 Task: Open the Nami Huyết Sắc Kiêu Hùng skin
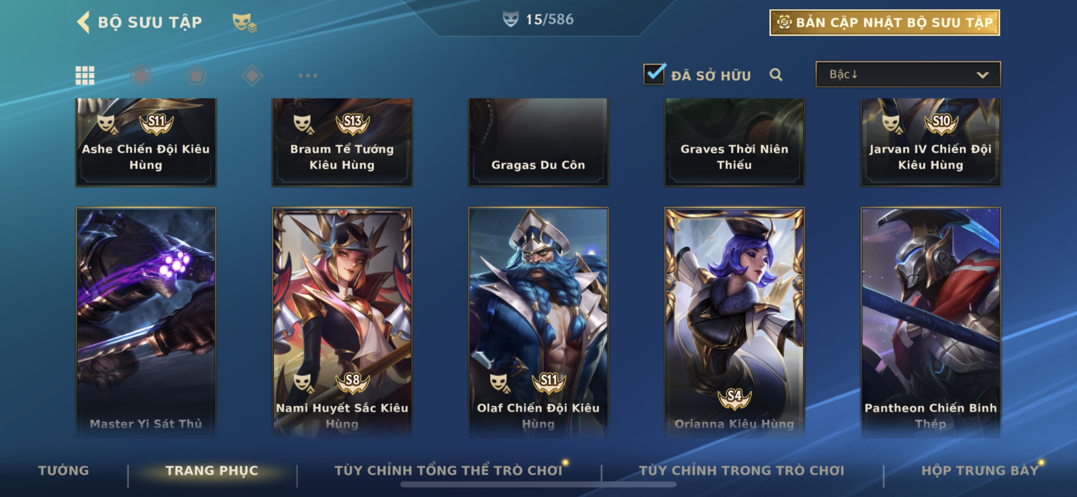pos(342,322)
